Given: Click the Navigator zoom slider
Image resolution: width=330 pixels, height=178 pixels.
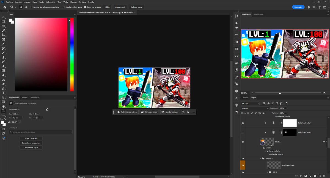Looking at the screenshot, I should coord(280,93).
